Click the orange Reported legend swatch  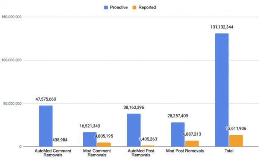[135, 7]
